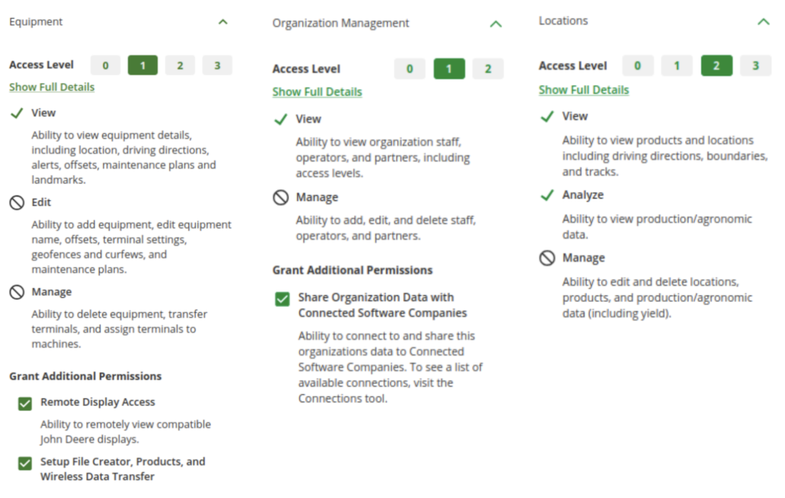Click Grant Additional Permissions heading under Organization Management
The image size is (785, 498).
pyautogui.click(x=352, y=270)
